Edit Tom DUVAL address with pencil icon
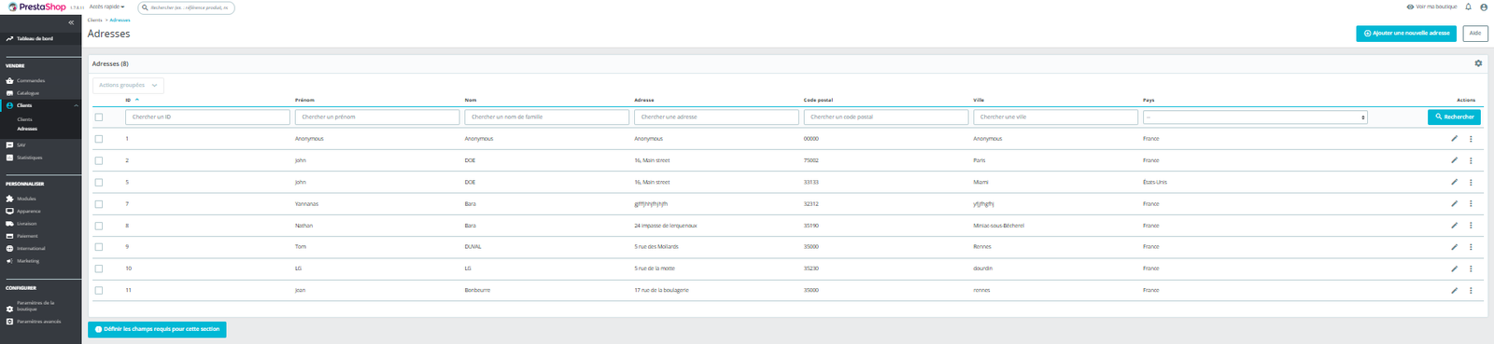 1454,247
